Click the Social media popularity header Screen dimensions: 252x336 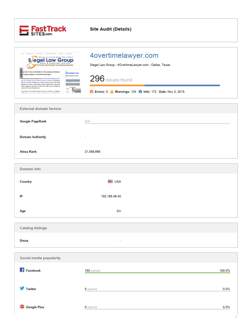point(40,258)
